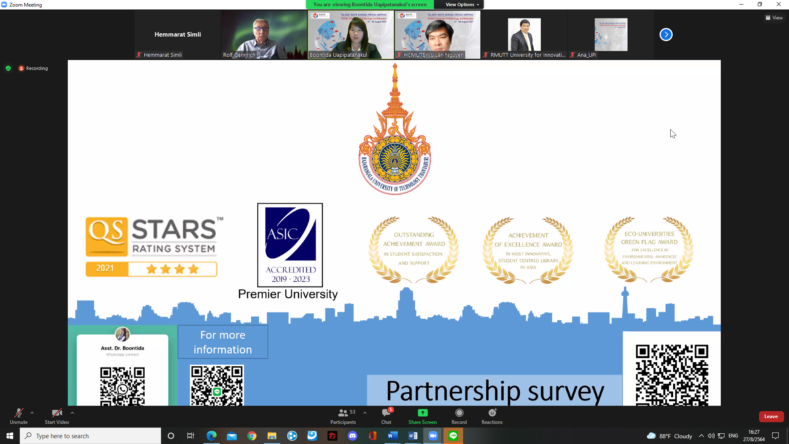Open the Mail app from taskbar
789x444 pixels.
(x=232, y=436)
